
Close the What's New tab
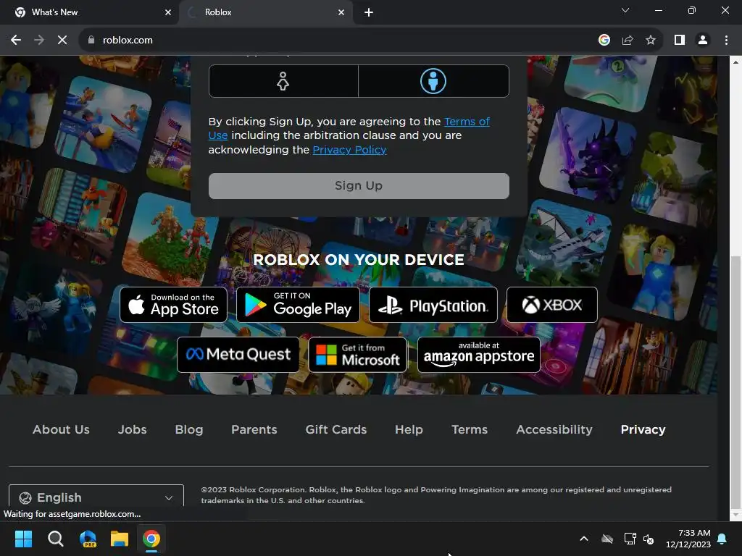(x=168, y=12)
